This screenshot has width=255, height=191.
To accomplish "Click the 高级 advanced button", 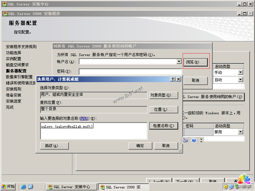I will (x=55, y=146).
